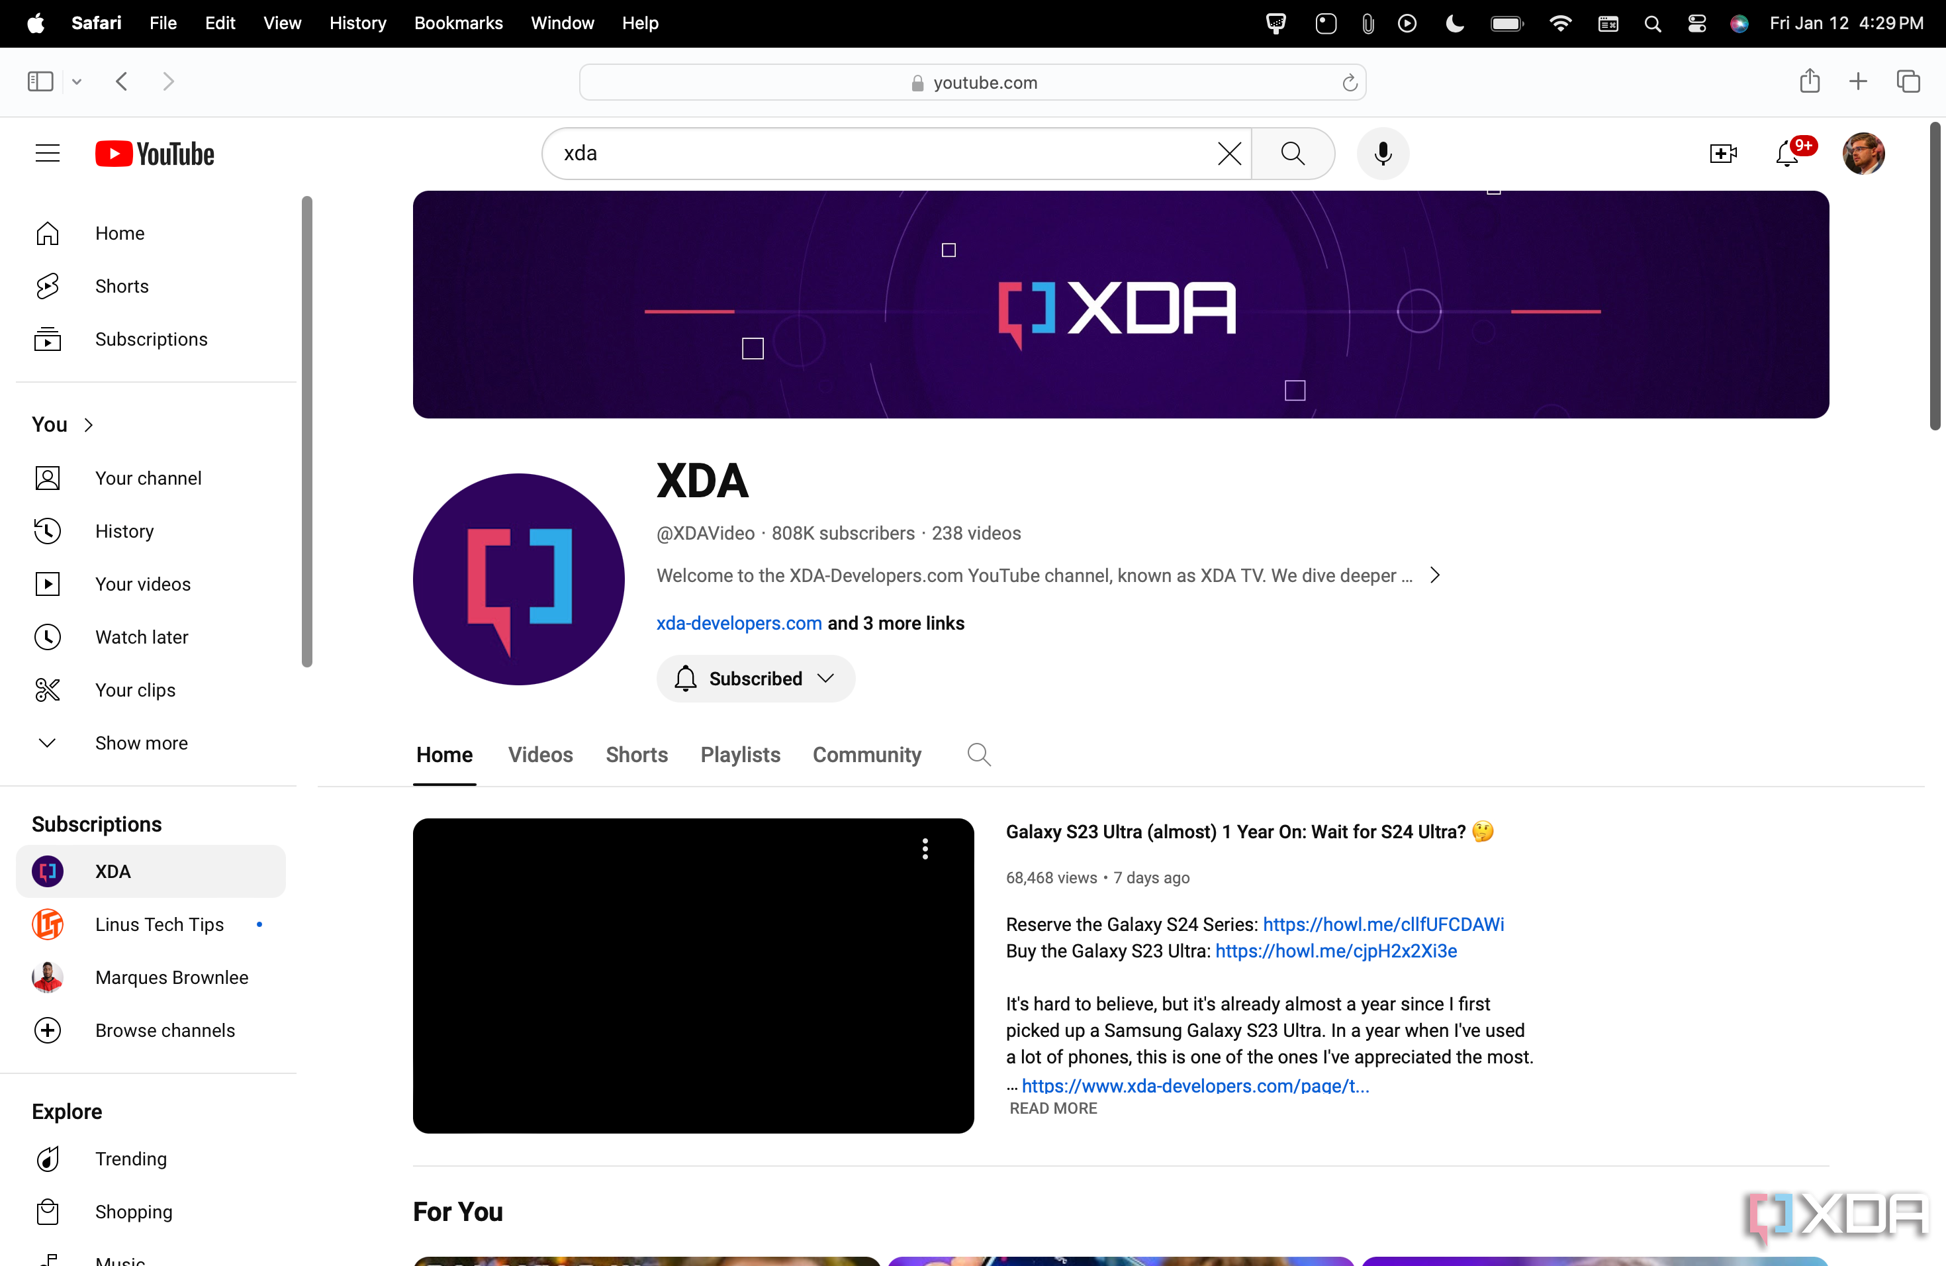Switch to the Community tab on XDA channel
Image resolution: width=1946 pixels, height=1266 pixels.
(866, 755)
